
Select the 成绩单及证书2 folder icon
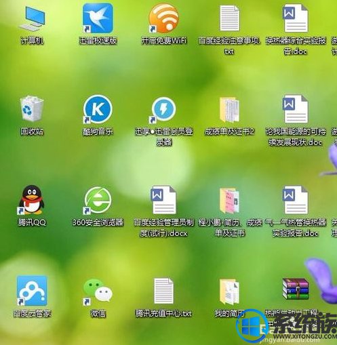click(229, 110)
